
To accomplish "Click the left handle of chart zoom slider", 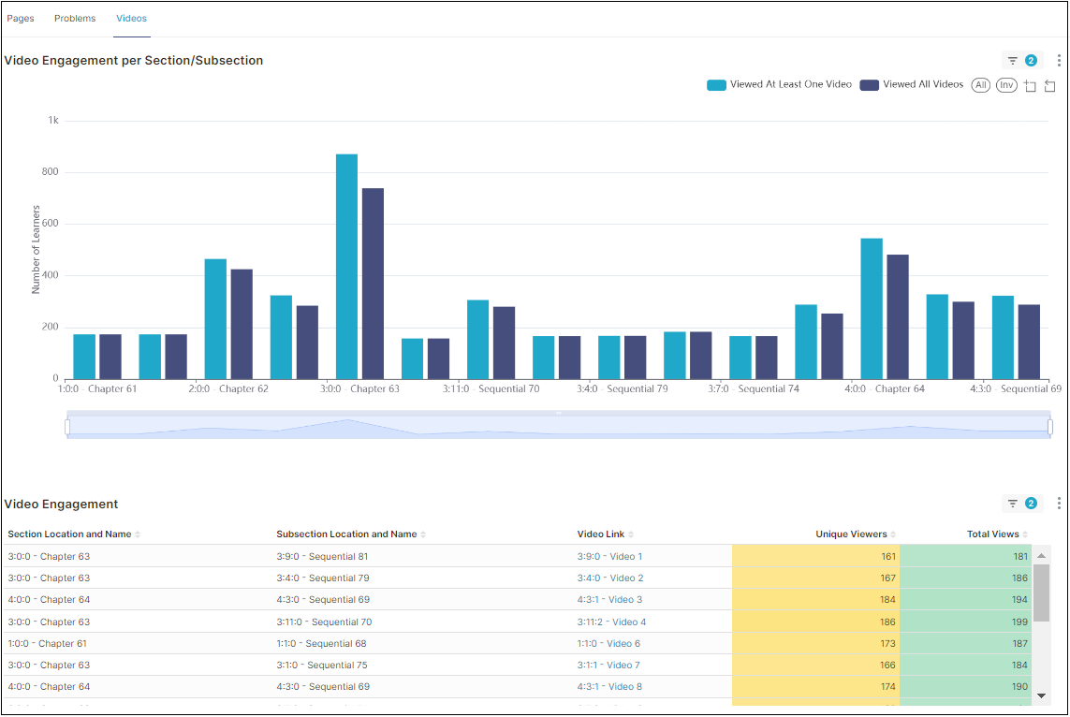I will pyautogui.click(x=67, y=427).
